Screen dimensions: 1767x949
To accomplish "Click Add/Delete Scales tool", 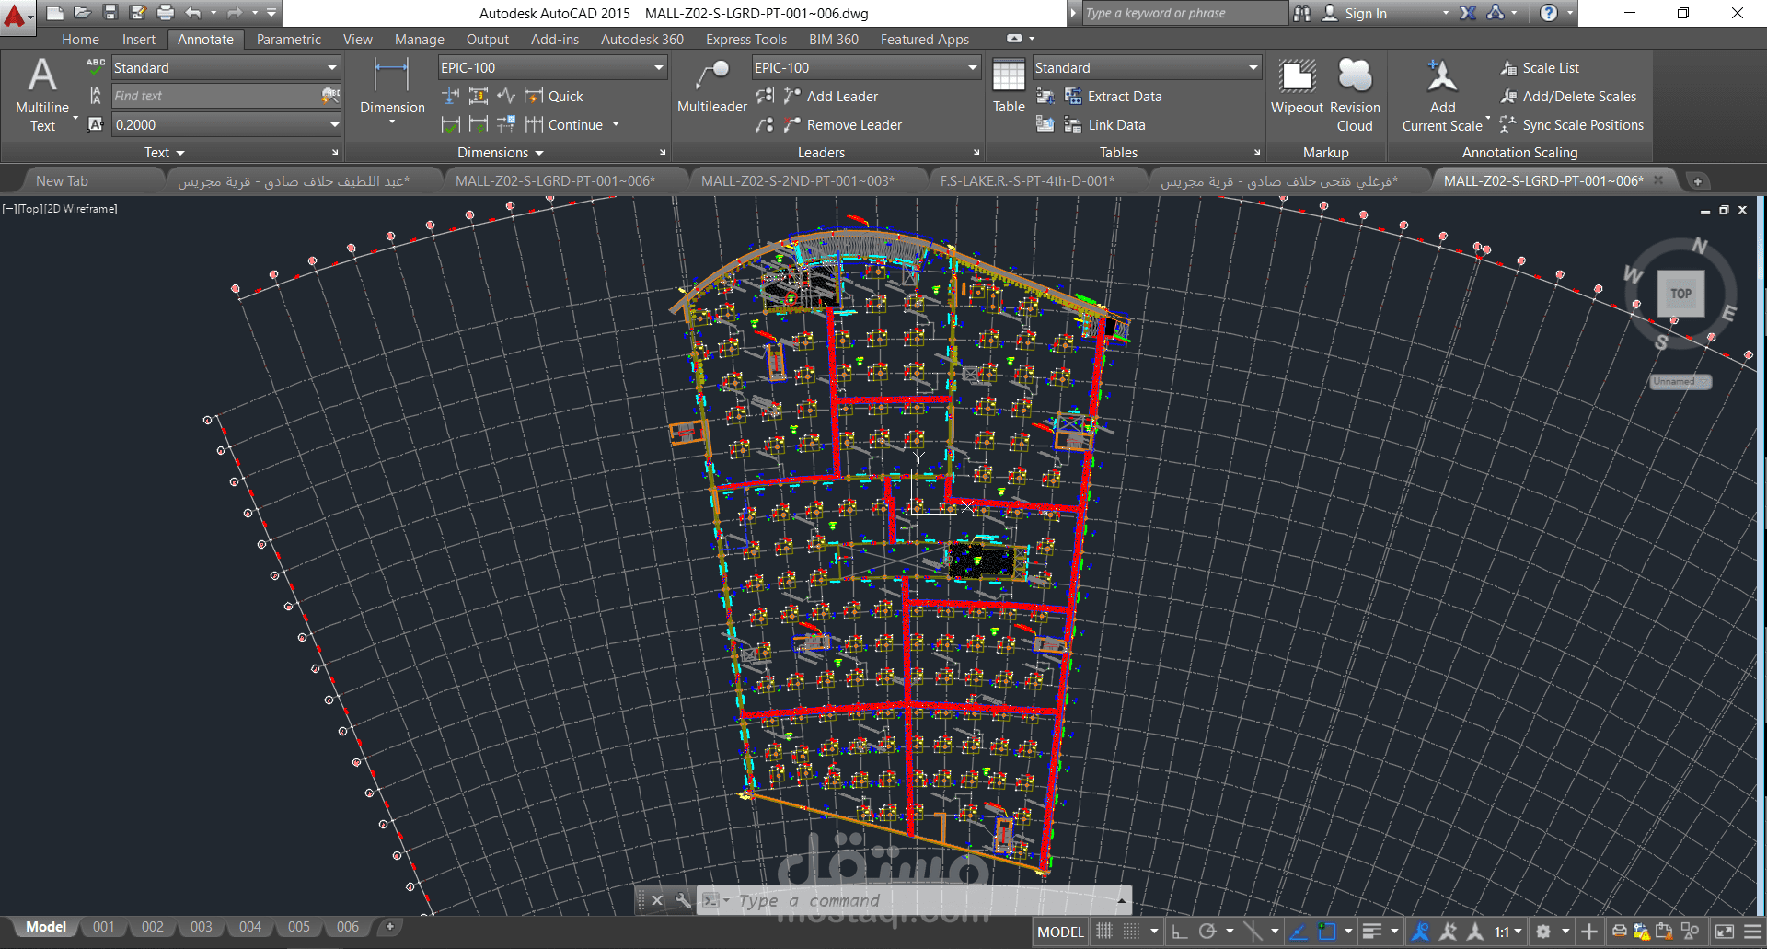I will [x=1568, y=96].
